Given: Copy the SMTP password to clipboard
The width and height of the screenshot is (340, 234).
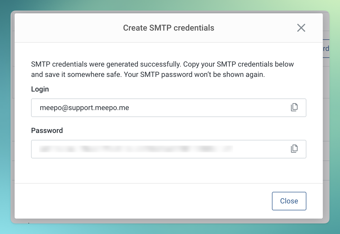Looking at the screenshot, I should click(x=294, y=149).
